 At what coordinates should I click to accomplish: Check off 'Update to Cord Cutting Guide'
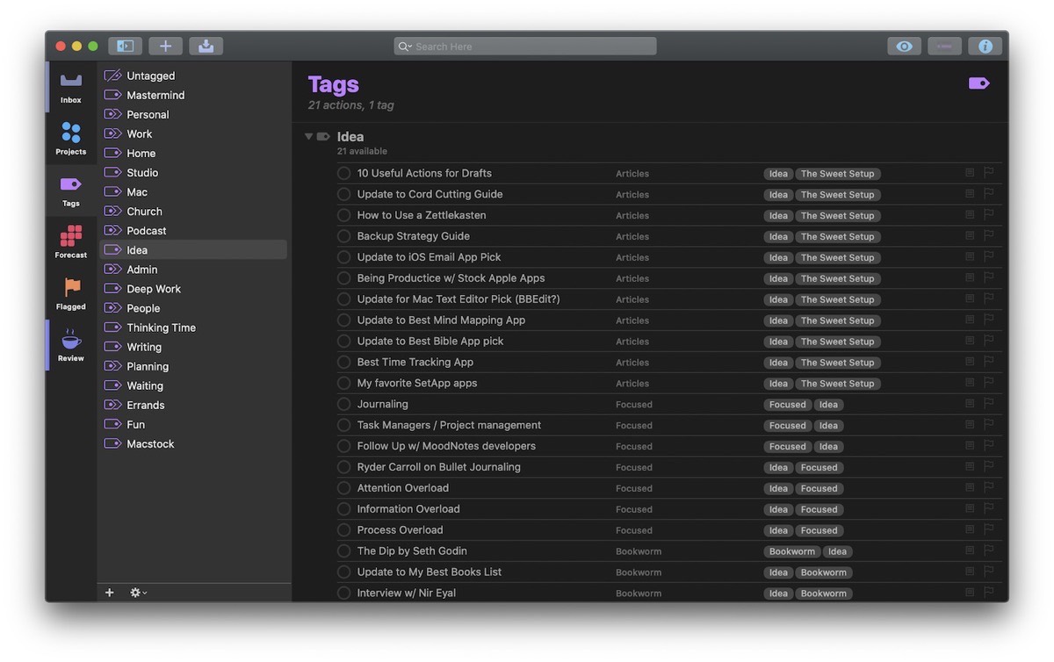point(344,194)
